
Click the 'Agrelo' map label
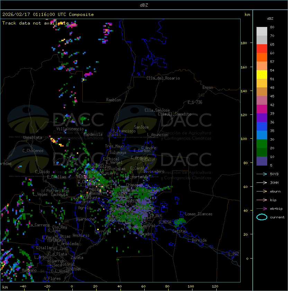84,208
